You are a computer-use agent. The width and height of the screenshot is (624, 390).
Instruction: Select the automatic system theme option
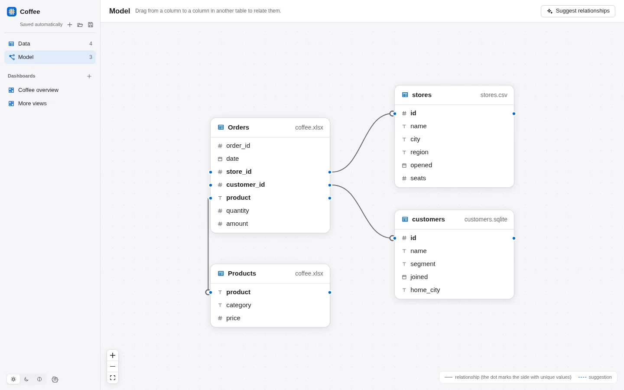click(39, 379)
